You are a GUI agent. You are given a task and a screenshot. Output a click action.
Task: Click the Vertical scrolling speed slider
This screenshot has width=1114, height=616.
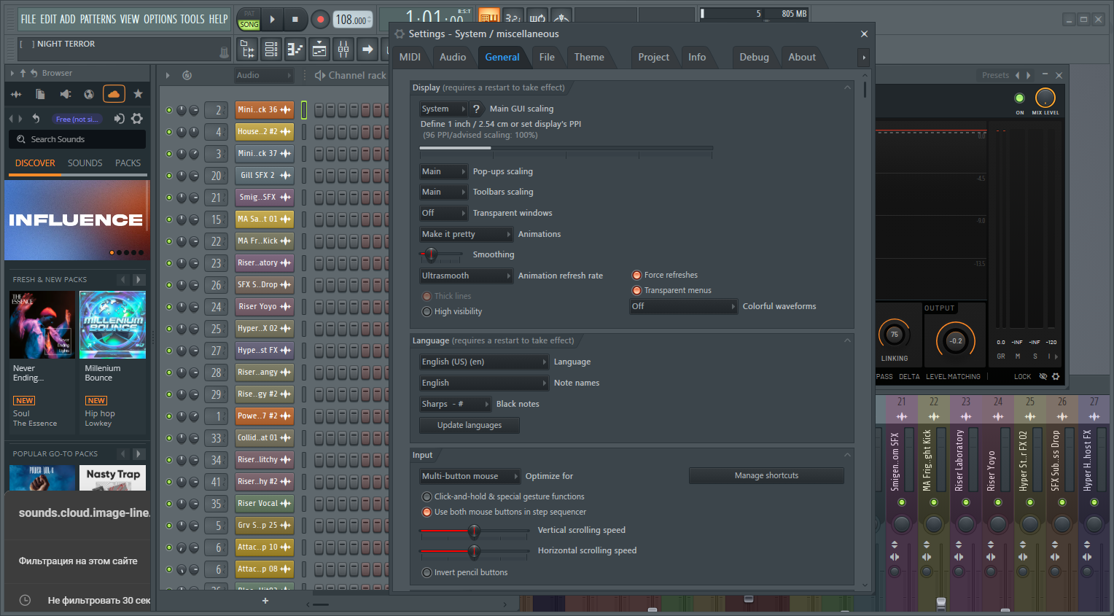(x=474, y=531)
